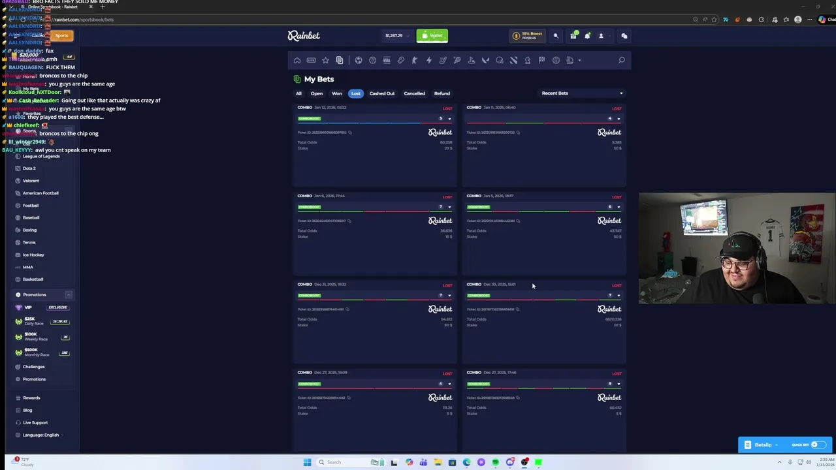Open the gift rewards icon in header
Viewport: 836px width, 470px height.
click(x=573, y=36)
